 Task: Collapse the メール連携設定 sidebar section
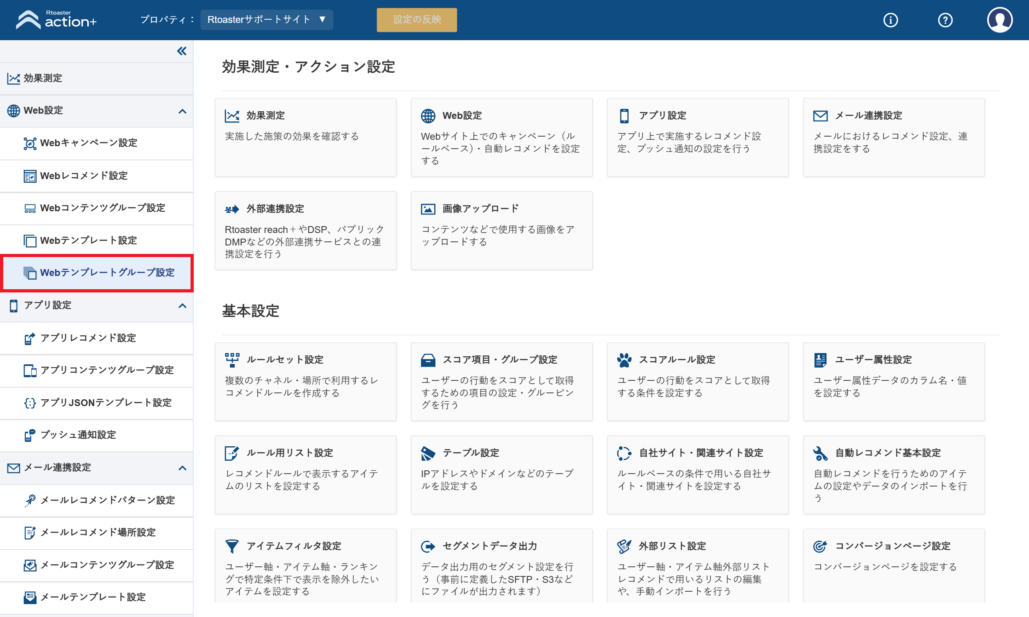182,468
